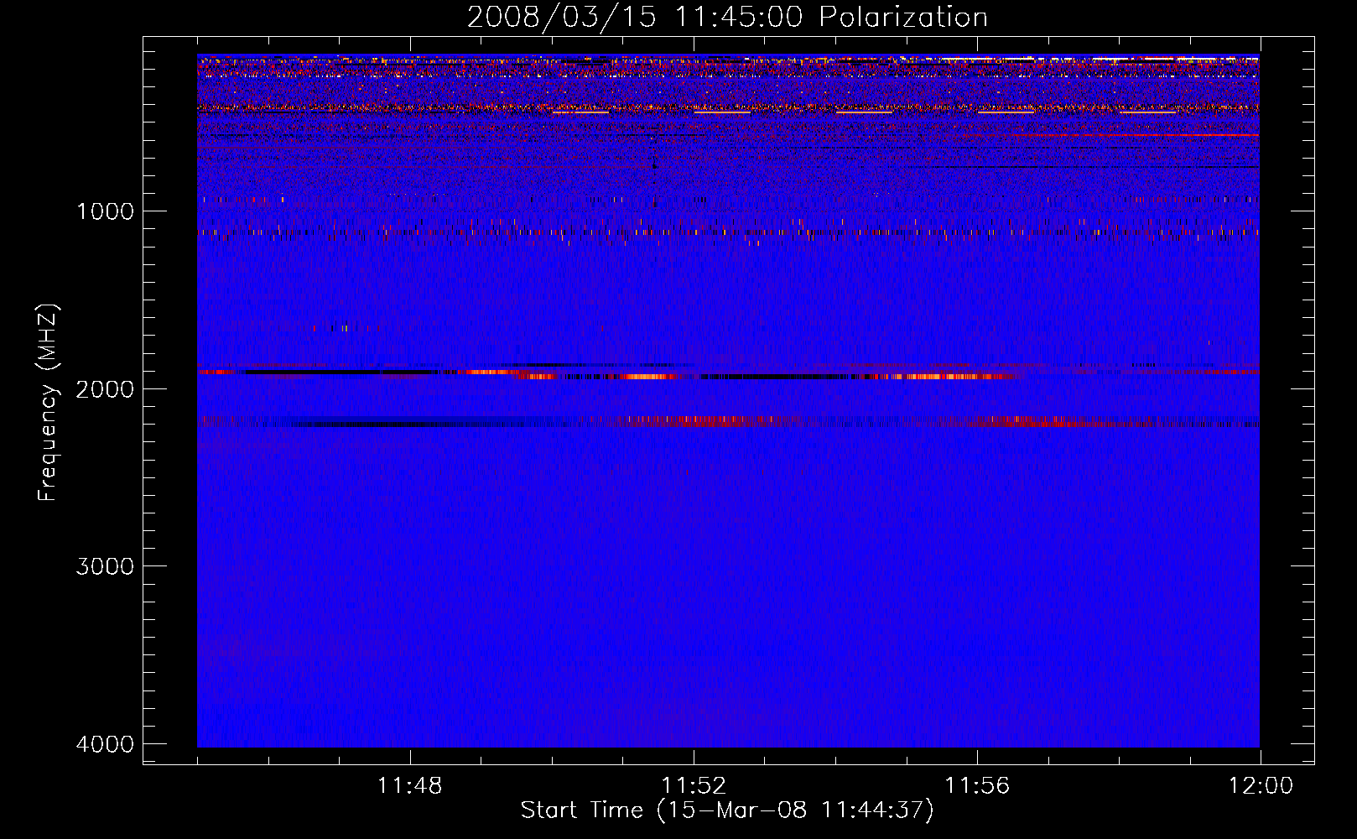Click the 3000 frequency tick label
1357x839 pixels.
(105, 566)
